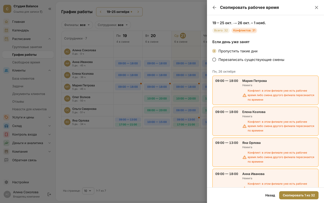Click Яна Орлова Tuesday 10:00 — 15:00 shift
The width and height of the screenshot is (324, 203).
pyautogui.click(x=157, y=122)
